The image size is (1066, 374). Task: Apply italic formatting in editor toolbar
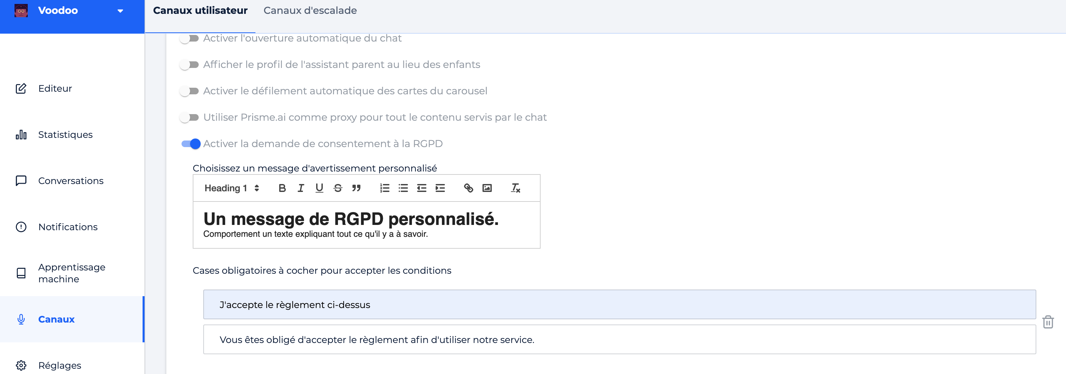click(x=301, y=188)
